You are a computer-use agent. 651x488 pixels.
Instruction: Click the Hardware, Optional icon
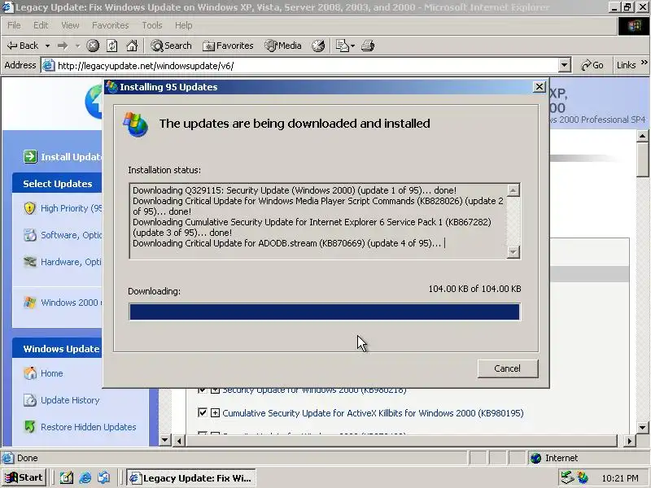[29, 262]
